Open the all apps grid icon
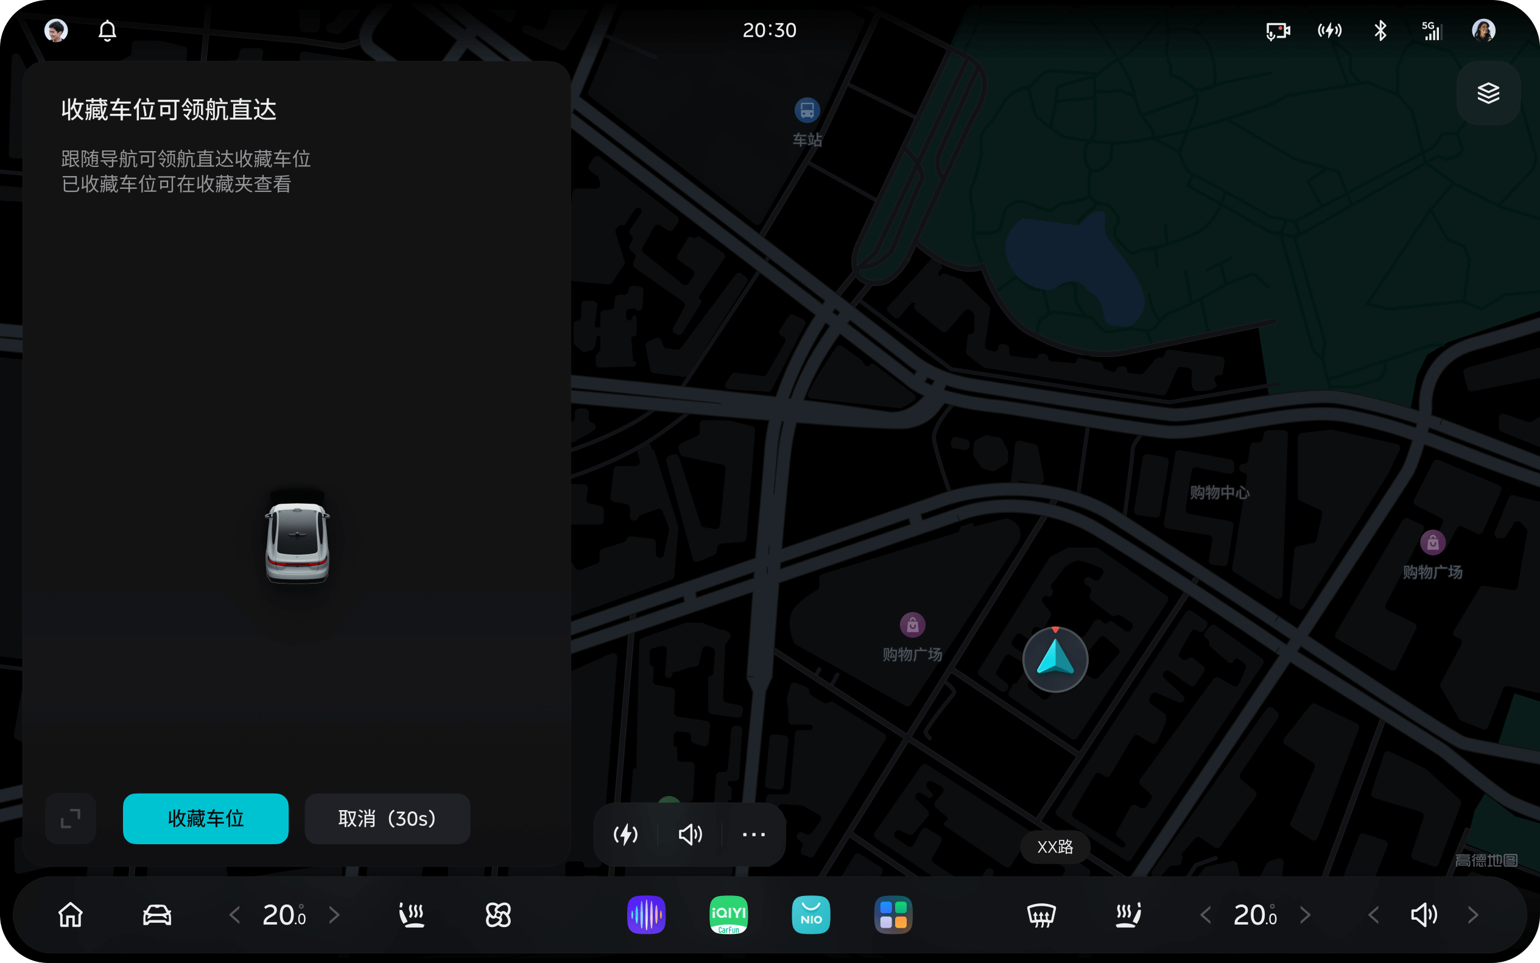Viewport: 1540px width, 963px height. pos(893,915)
